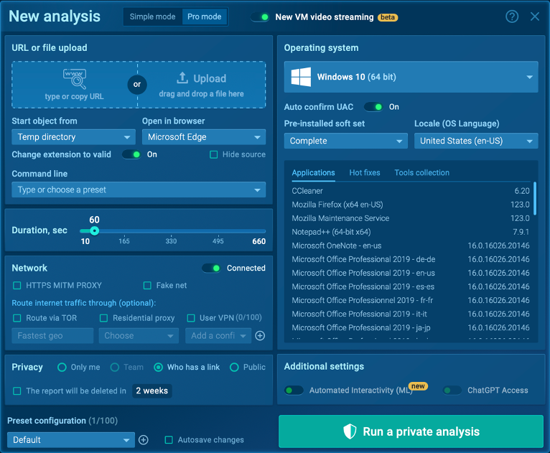Toggle the Network Connected switch
Screen dimensions: 550x453
[211, 268]
